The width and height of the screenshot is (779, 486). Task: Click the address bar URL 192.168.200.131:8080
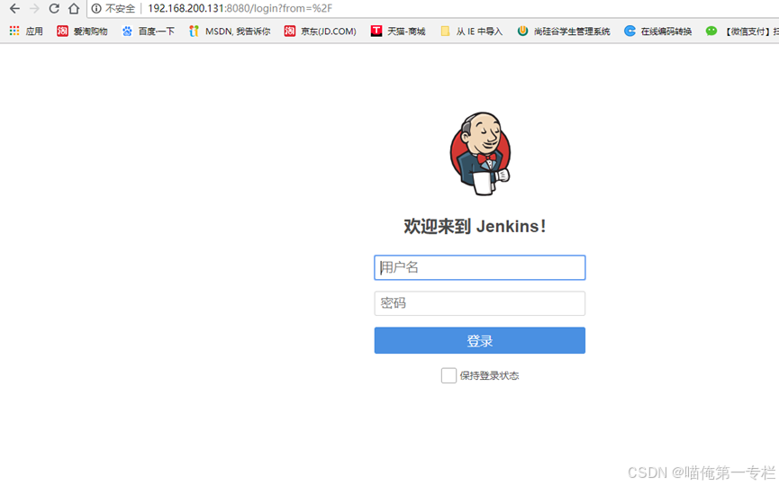point(240,8)
